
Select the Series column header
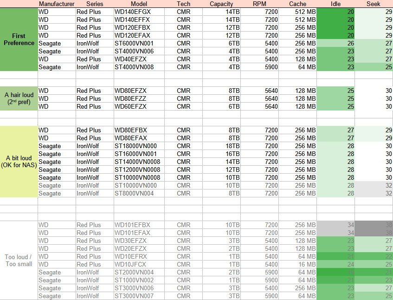95,4
